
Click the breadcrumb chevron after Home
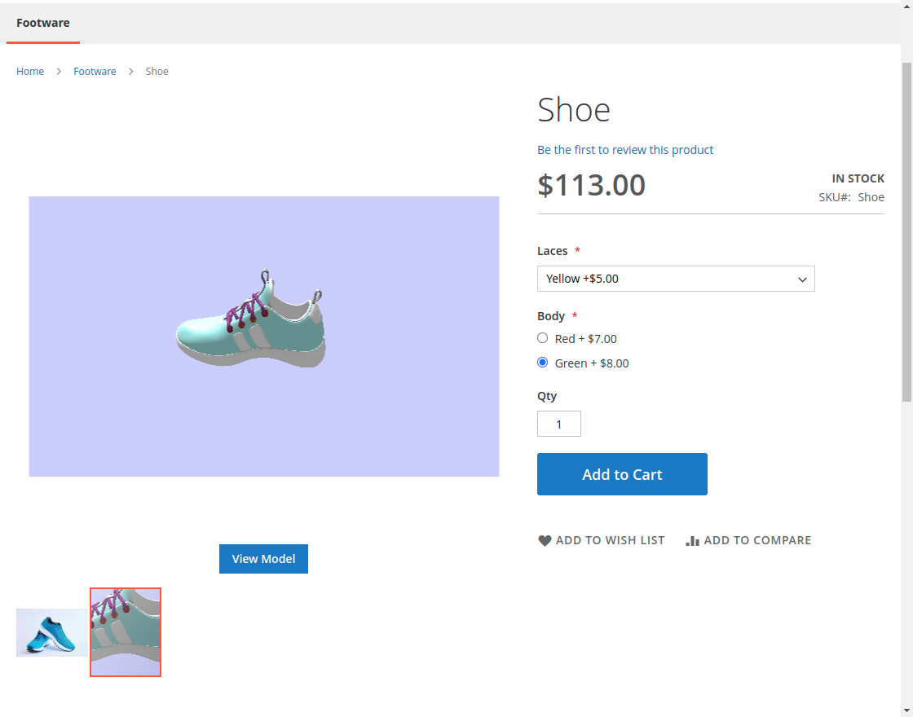coord(58,71)
